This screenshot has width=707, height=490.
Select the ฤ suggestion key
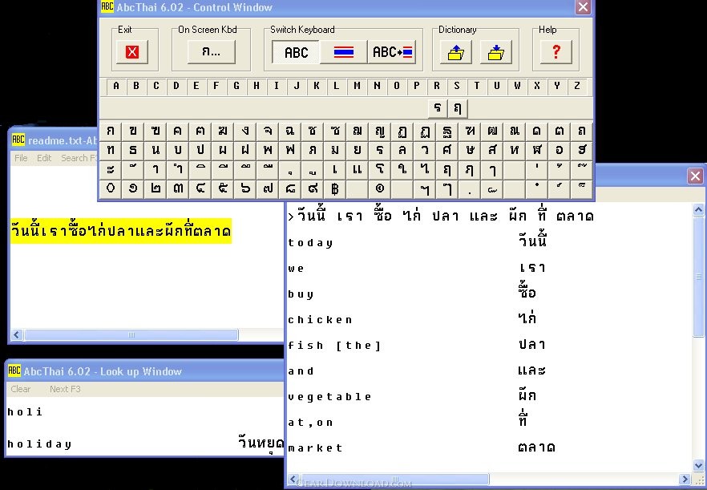(x=458, y=108)
